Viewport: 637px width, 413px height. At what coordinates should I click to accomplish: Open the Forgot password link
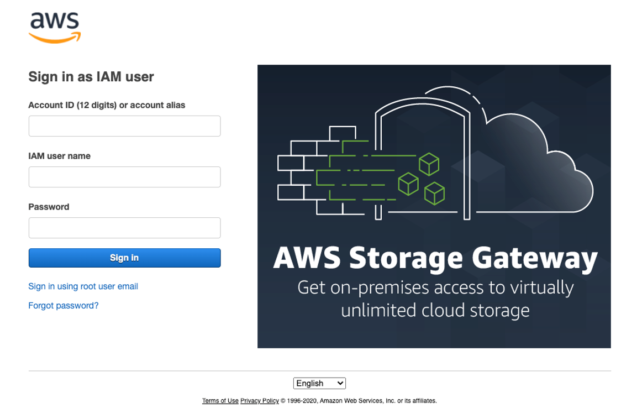[63, 305]
